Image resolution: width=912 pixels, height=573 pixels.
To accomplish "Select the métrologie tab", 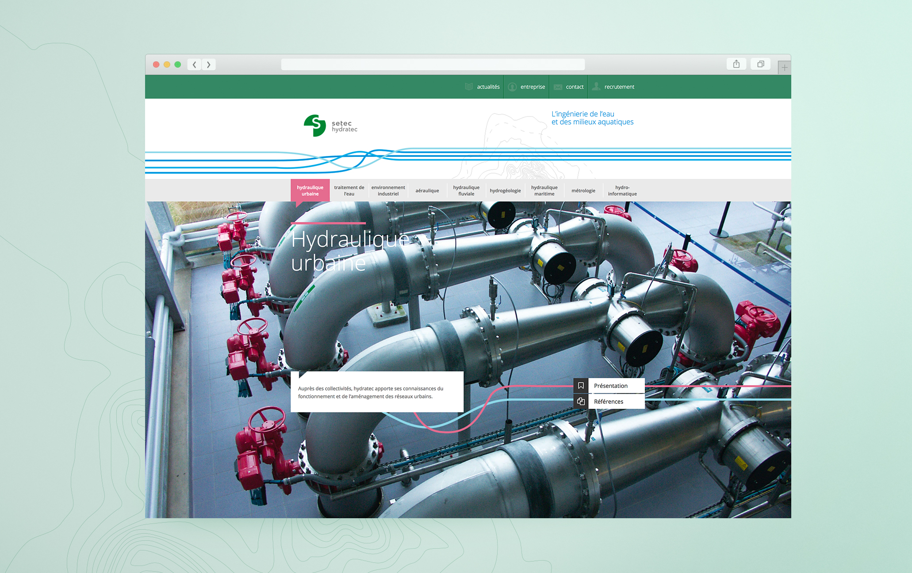I will click(583, 190).
